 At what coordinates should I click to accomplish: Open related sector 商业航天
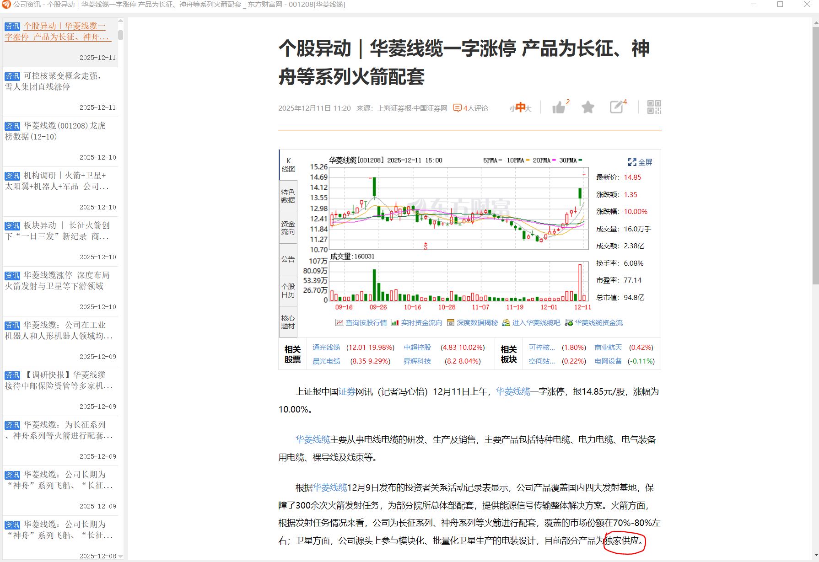point(608,348)
